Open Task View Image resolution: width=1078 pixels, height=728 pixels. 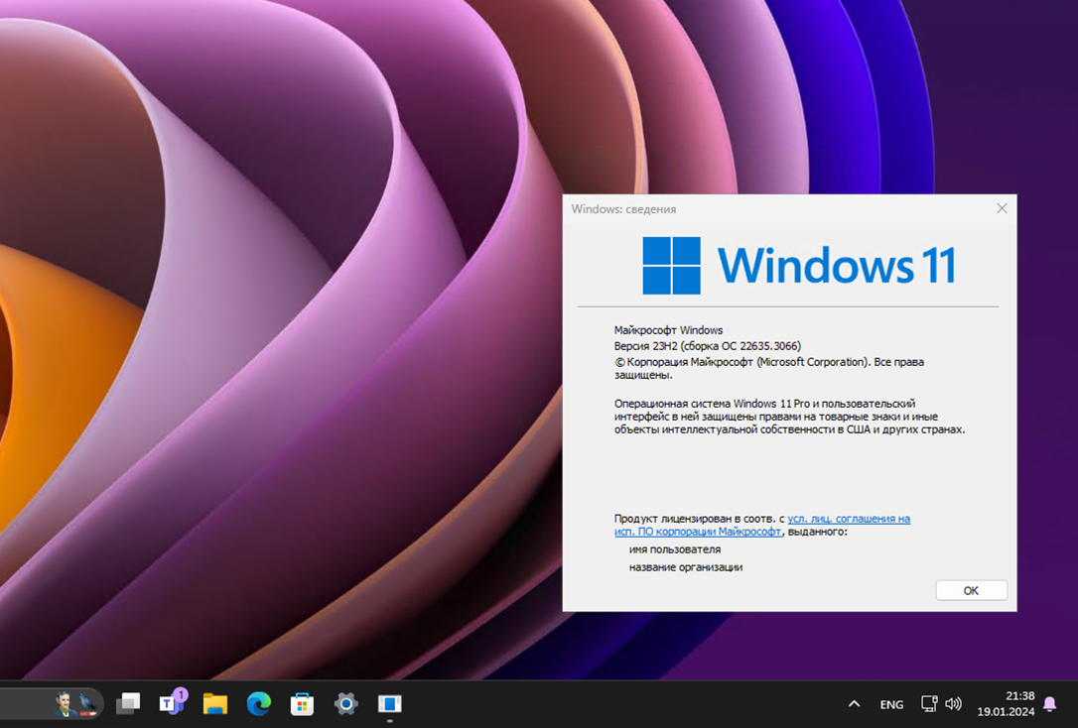pos(129,703)
